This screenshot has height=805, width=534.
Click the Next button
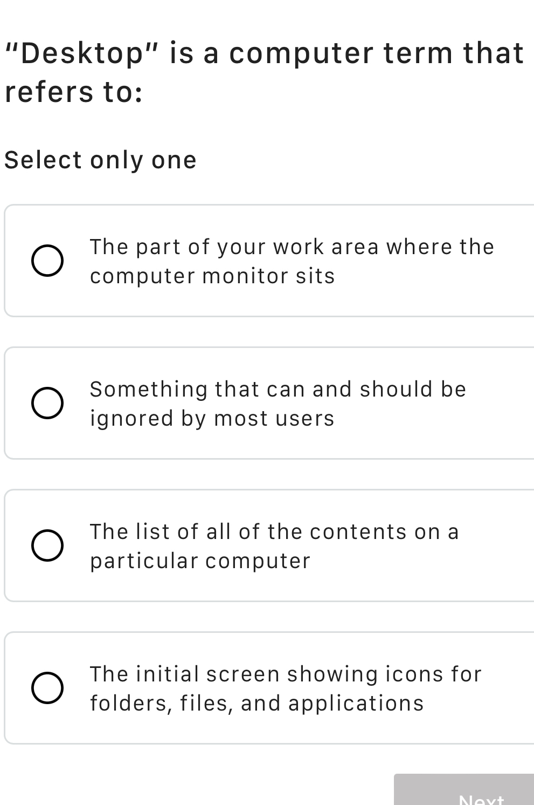464,793
